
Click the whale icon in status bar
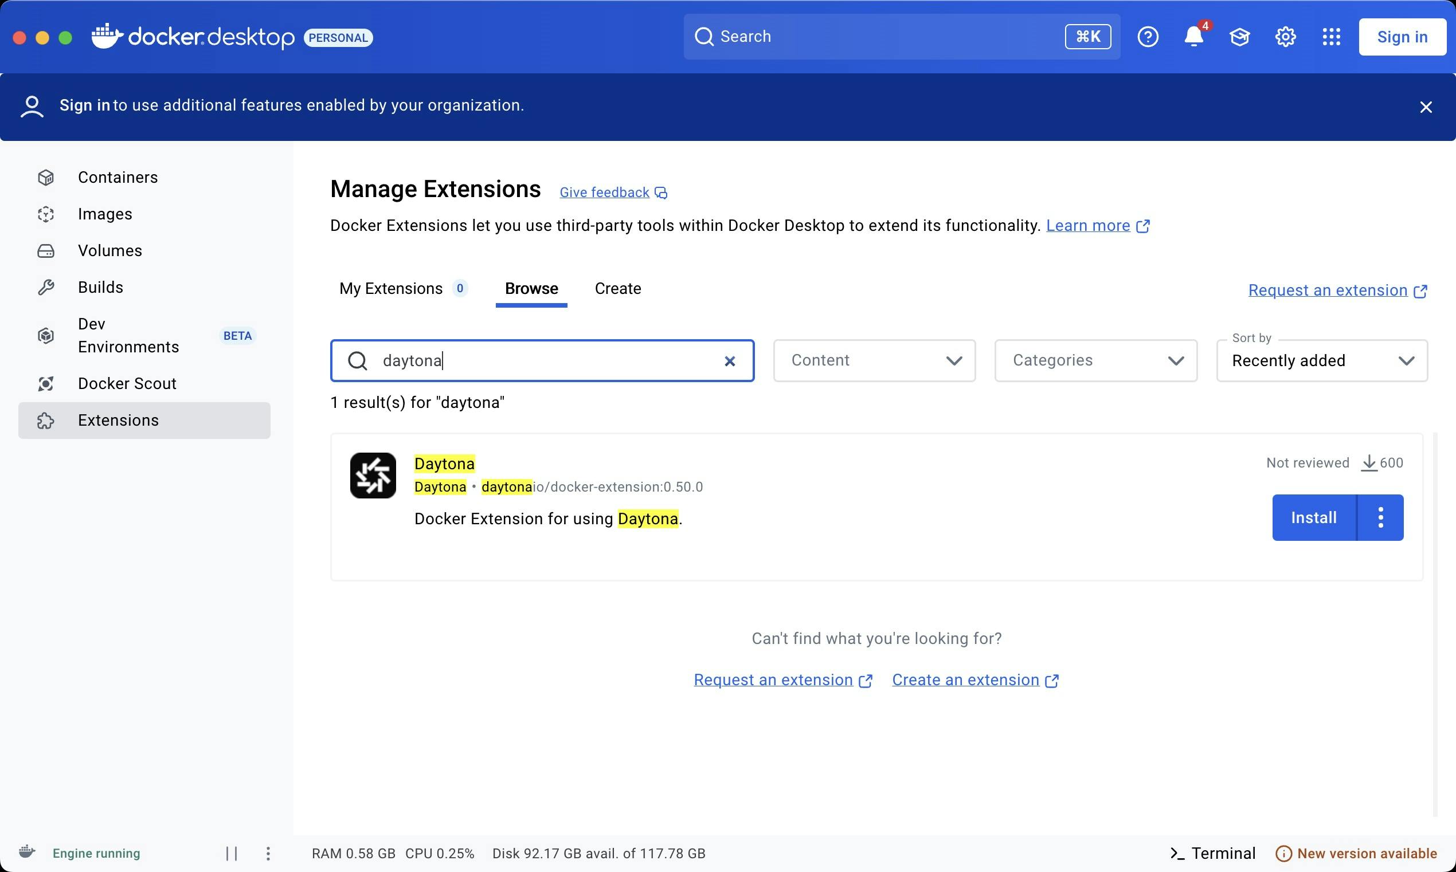point(27,851)
